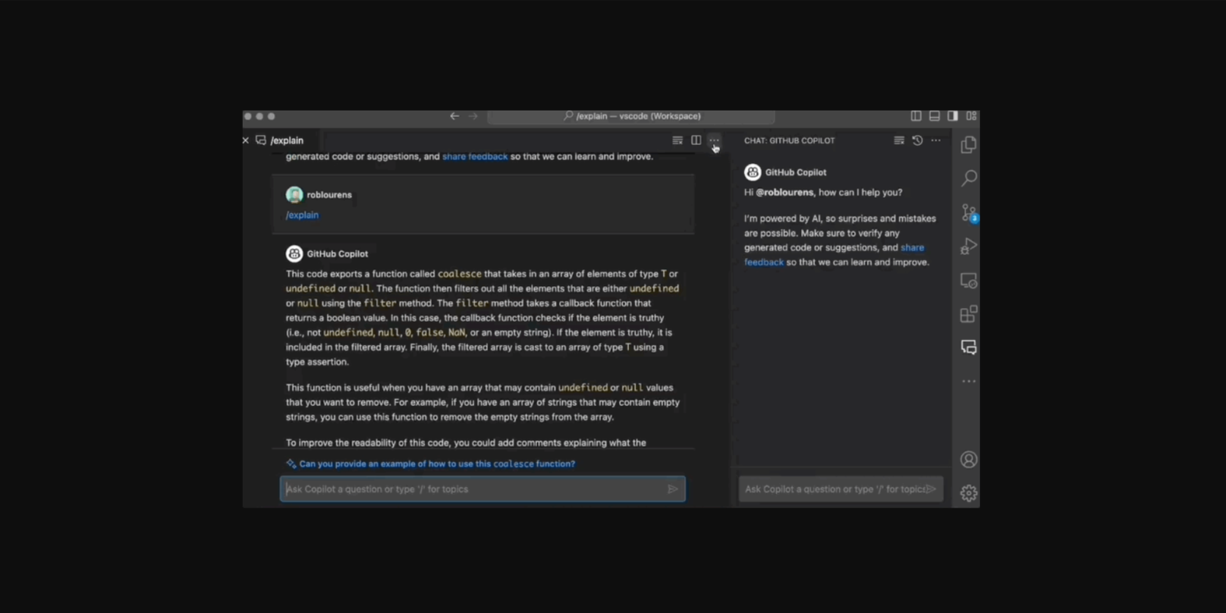The height and width of the screenshot is (613, 1226).
Task: Open the Extensions view
Action: pyautogui.click(x=968, y=314)
